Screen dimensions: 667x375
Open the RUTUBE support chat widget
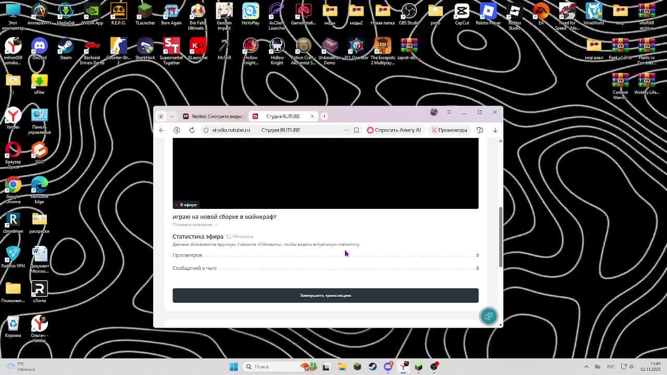pos(488,316)
